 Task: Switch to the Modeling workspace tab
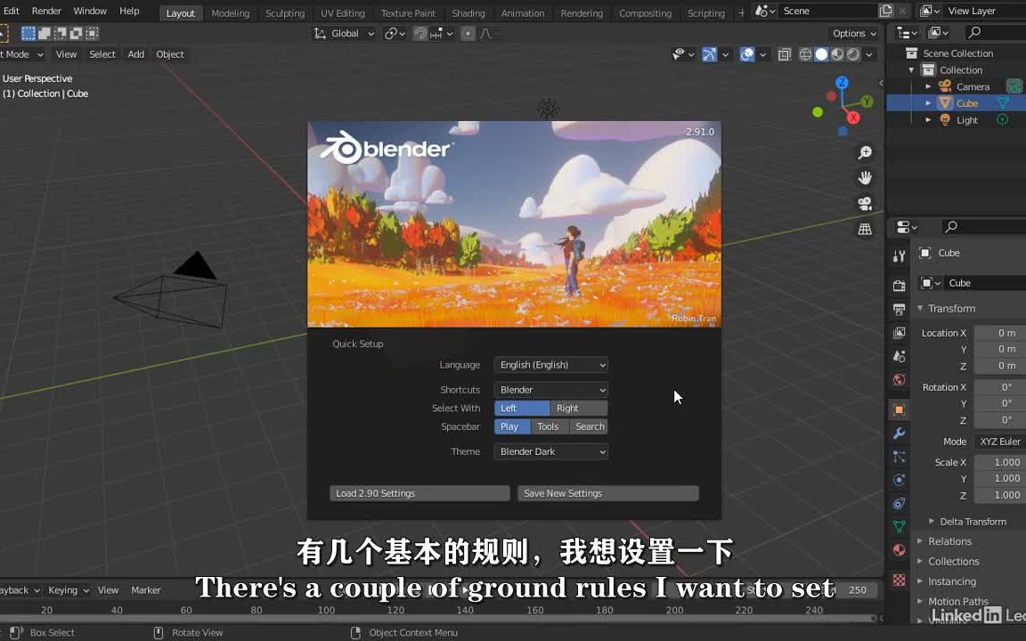coord(230,12)
